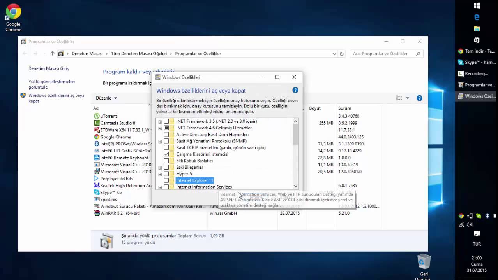The height and width of the screenshot is (280, 498).
Task: Expand Eski Bileşenler tree node
Action: point(160,168)
